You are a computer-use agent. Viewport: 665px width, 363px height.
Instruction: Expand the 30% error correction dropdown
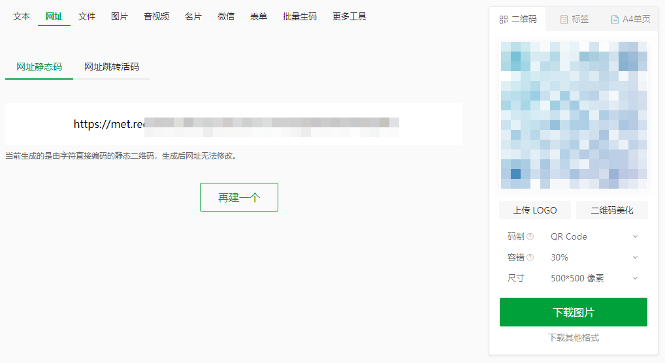click(x=594, y=257)
